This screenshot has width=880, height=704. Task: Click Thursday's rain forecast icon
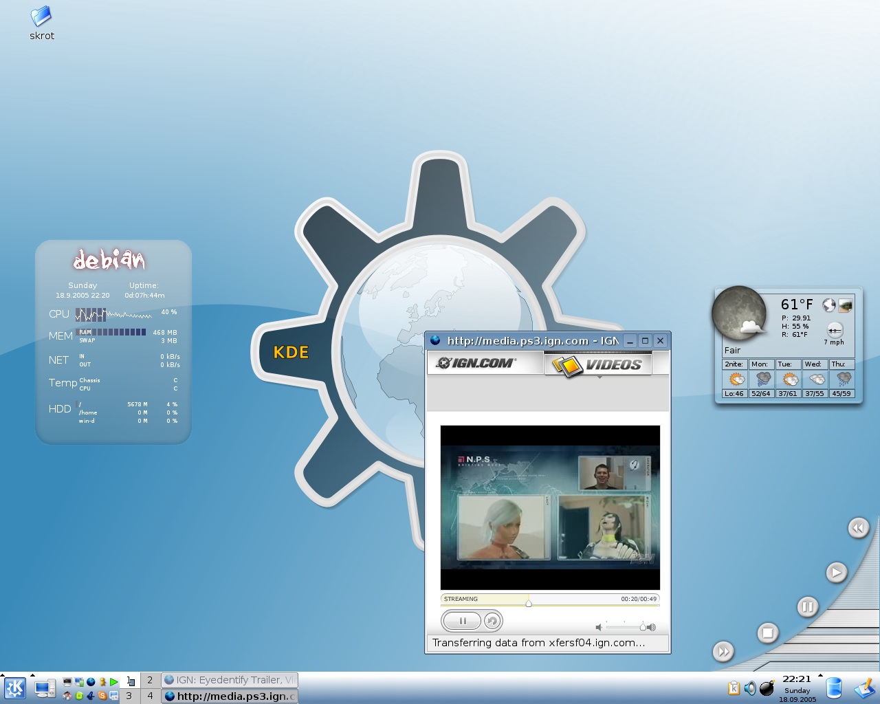[843, 379]
